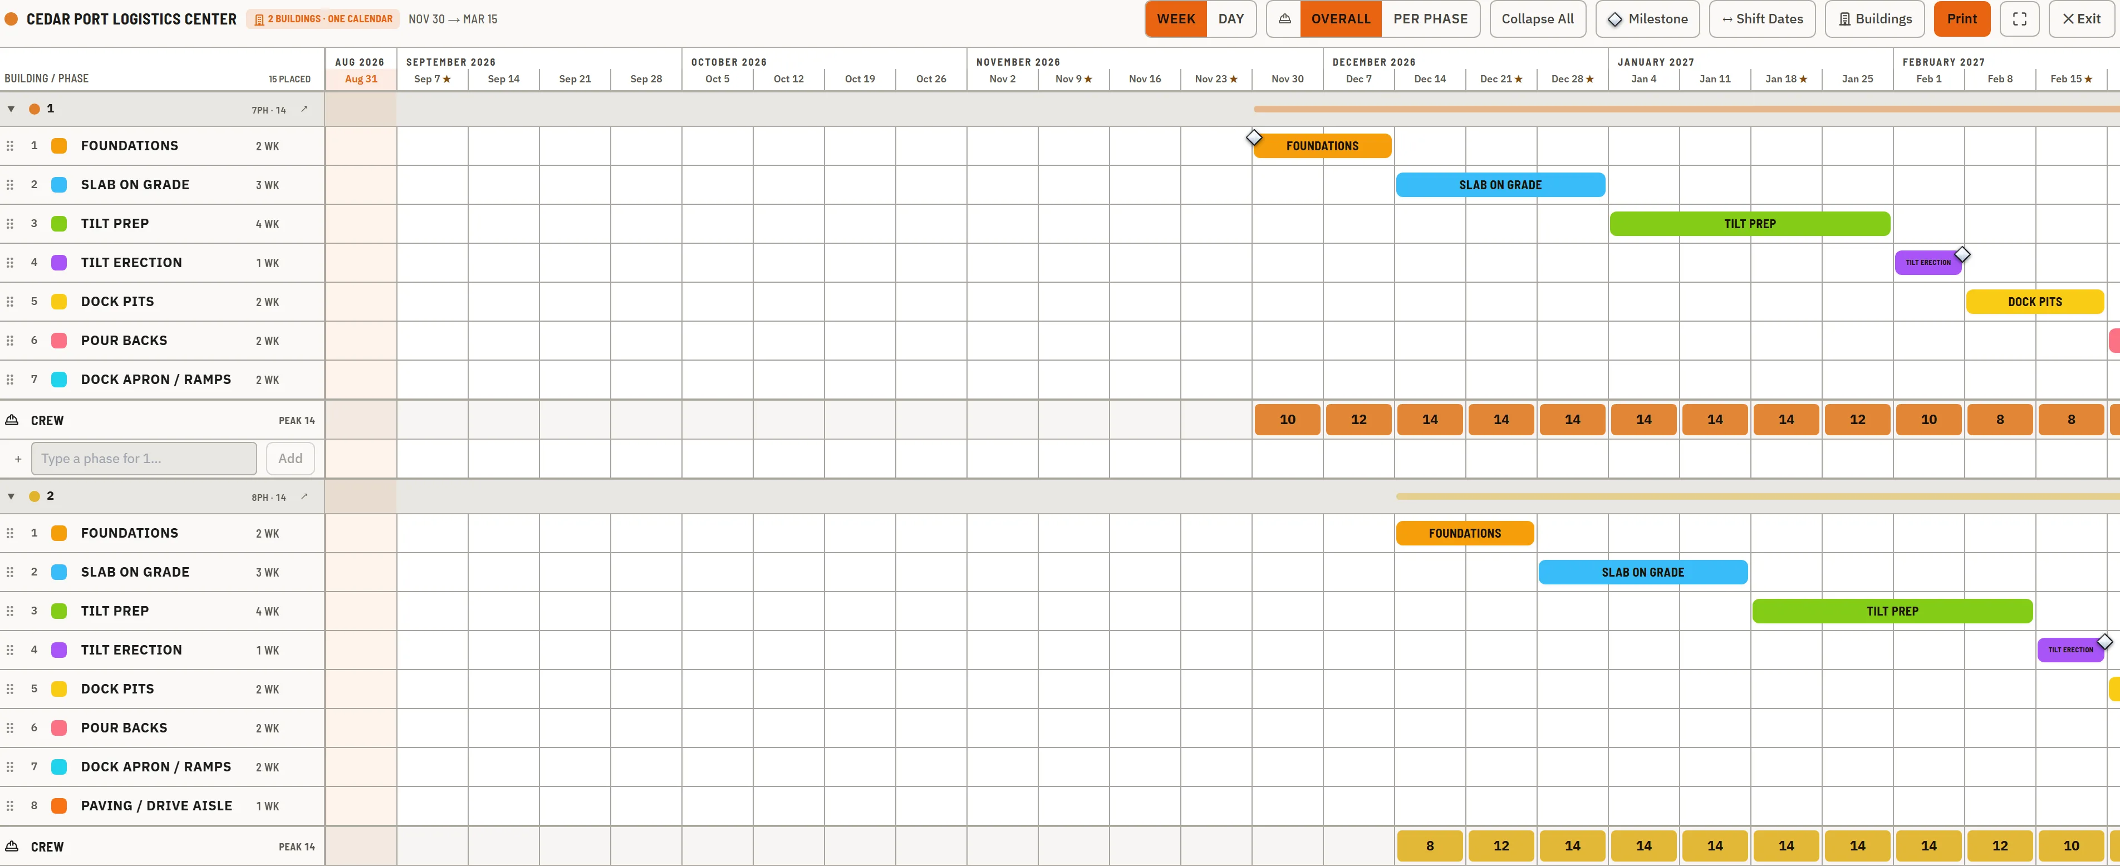Click milestone diamond on building 1 Foundations bar
2120x866 pixels.
(1253, 136)
